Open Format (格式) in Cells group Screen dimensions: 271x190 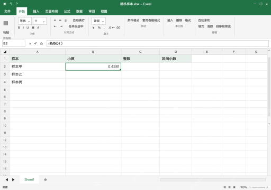pos(188,21)
